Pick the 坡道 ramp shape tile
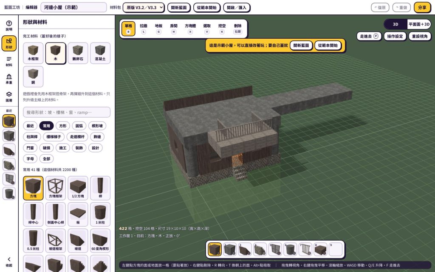Screen dimensions: 435x272 (78, 241)
